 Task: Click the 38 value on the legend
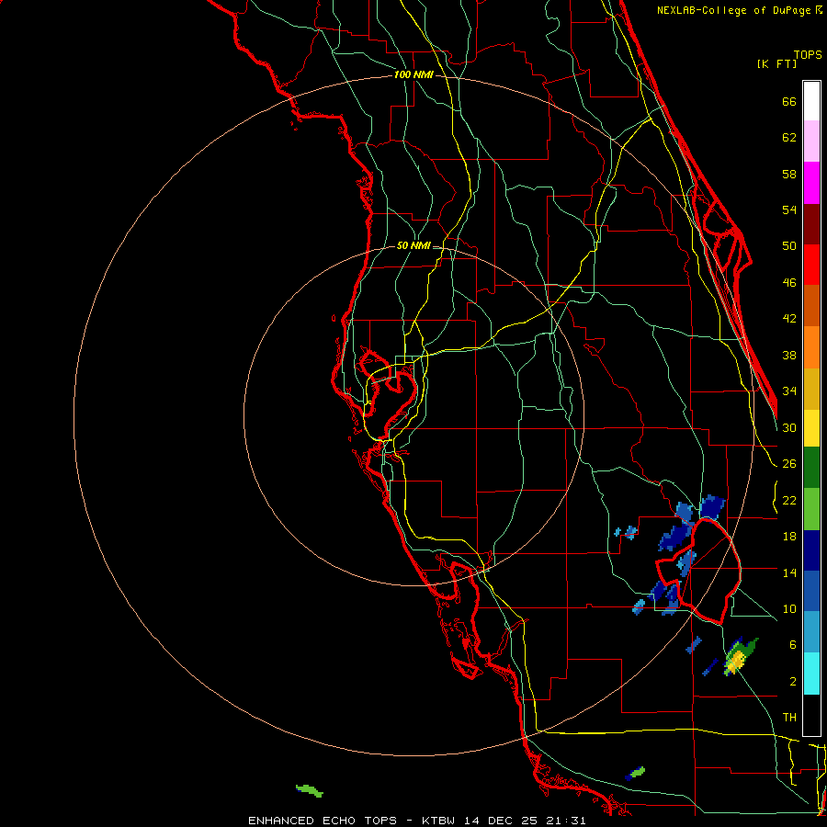(x=789, y=355)
